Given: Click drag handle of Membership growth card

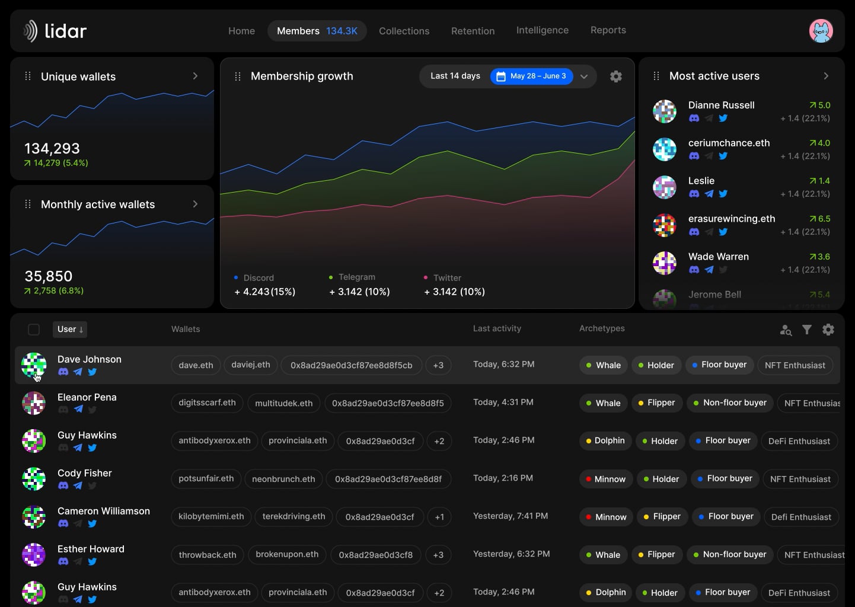Looking at the screenshot, I should pos(238,76).
